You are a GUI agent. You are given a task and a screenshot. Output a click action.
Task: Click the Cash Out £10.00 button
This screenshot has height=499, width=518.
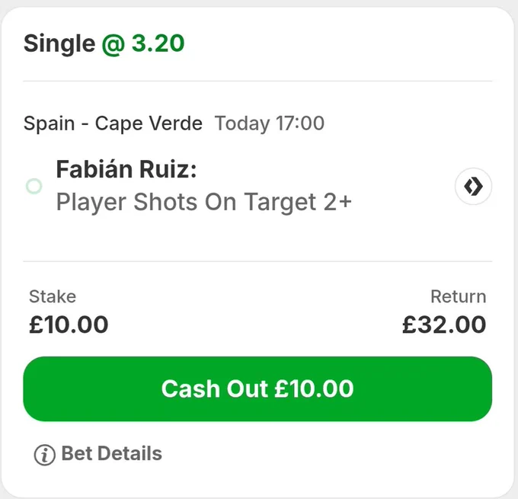pos(257,389)
